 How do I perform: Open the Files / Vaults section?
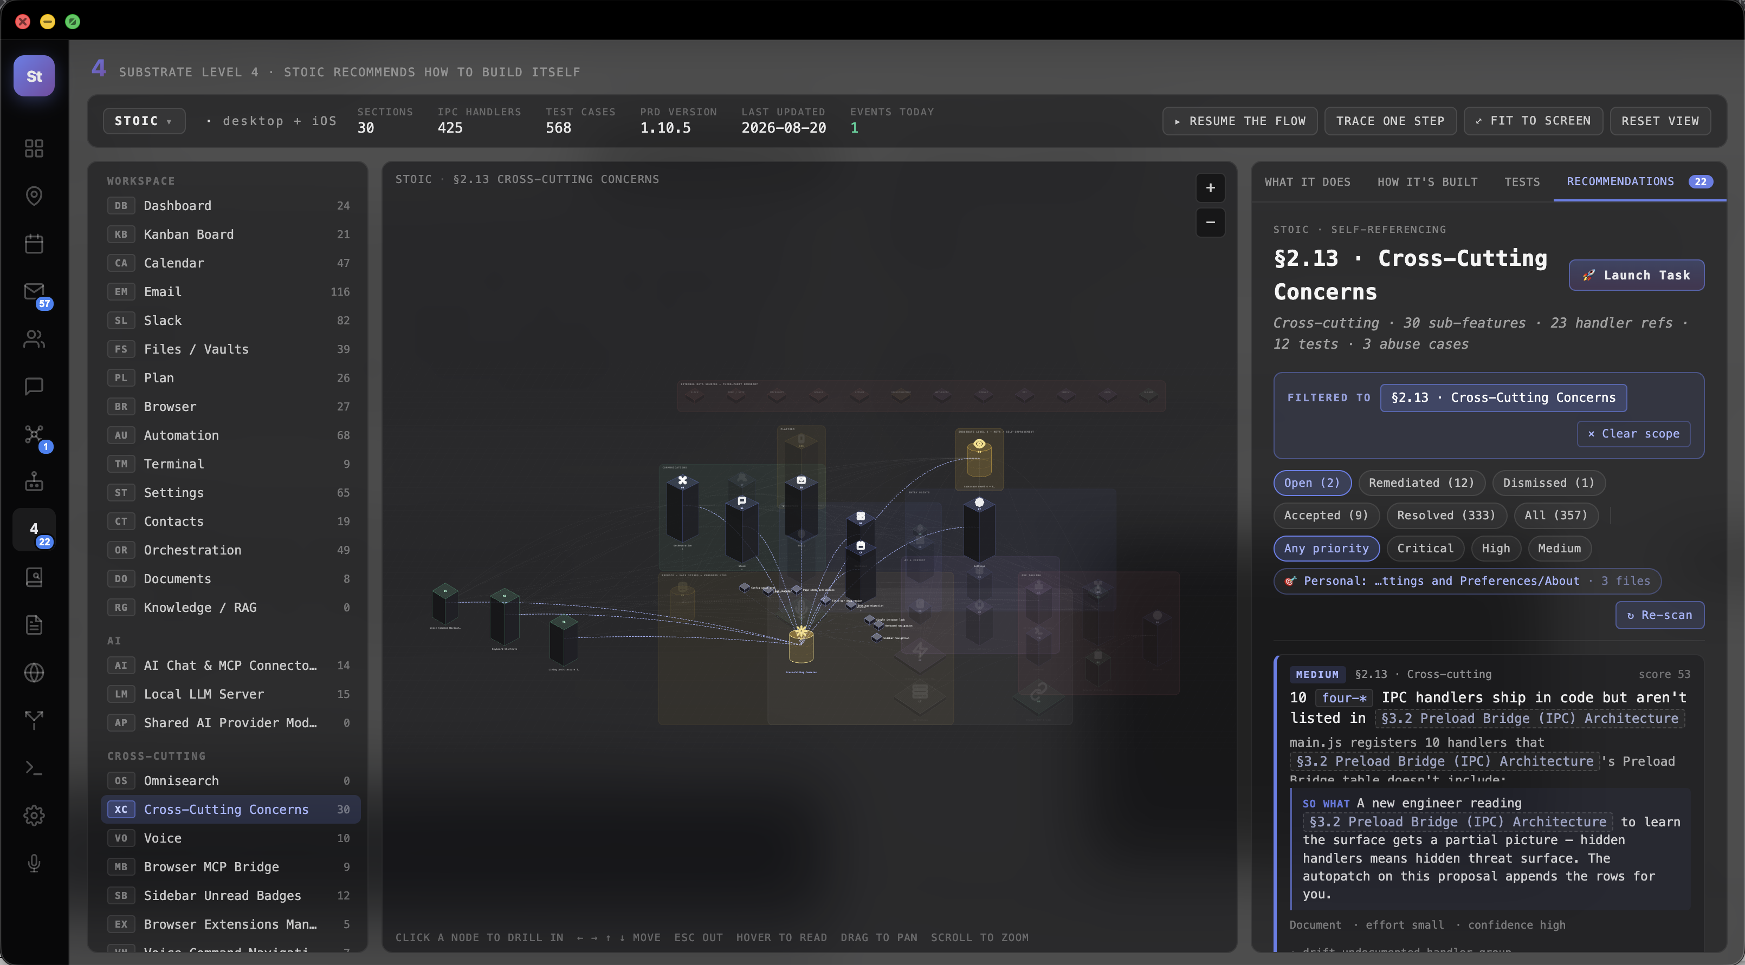(230, 349)
